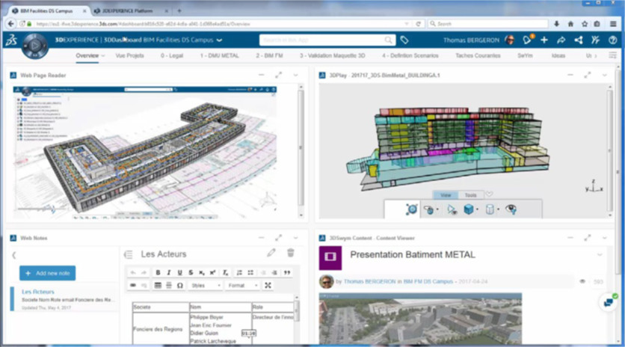Expand Presentation Batiment METAL post chevron

coord(600,254)
